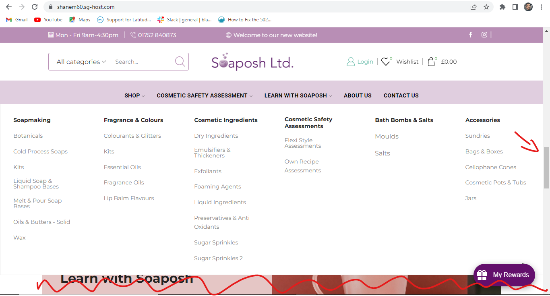
Task: Open Own Recipe Assessments link
Action: 302,166
